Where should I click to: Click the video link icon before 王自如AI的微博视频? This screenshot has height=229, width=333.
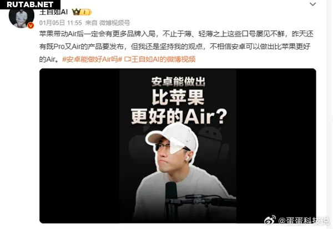pyautogui.click(x=128, y=59)
